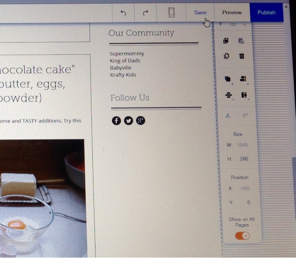Select the chocolate cake title text

[x=37, y=84]
